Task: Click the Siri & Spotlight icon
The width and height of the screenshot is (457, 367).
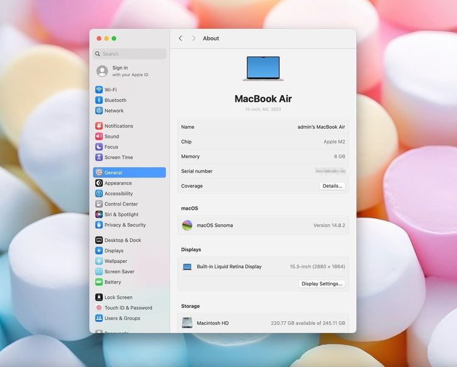Action: pos(99,214)
